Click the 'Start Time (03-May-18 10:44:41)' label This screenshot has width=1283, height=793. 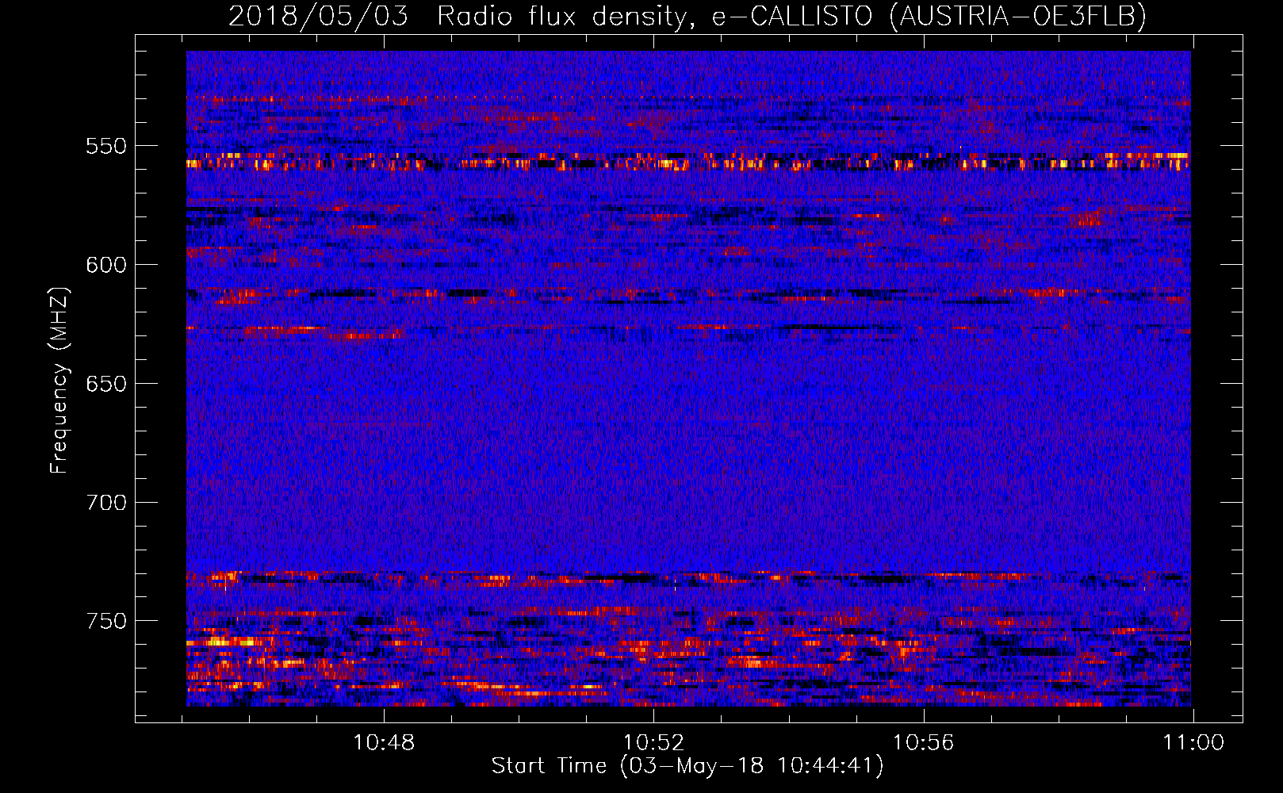687,766
